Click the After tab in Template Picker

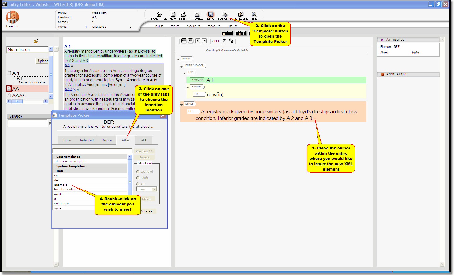pyautogui.click(x=125, y=140)
